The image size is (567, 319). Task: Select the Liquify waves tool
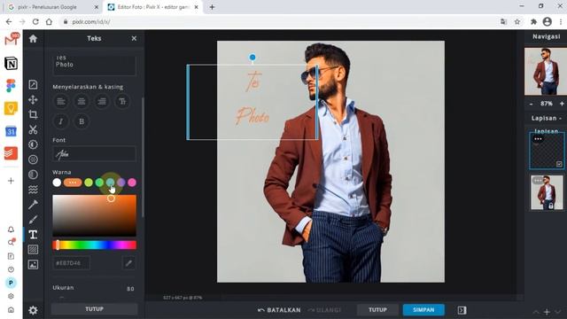pos(33,190)
